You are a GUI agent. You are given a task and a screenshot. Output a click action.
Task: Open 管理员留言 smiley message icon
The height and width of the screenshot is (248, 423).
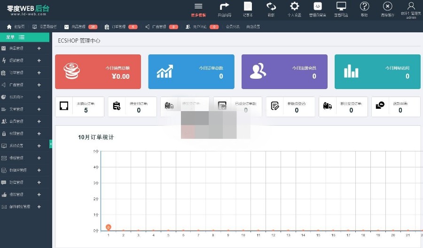[318, 6]
